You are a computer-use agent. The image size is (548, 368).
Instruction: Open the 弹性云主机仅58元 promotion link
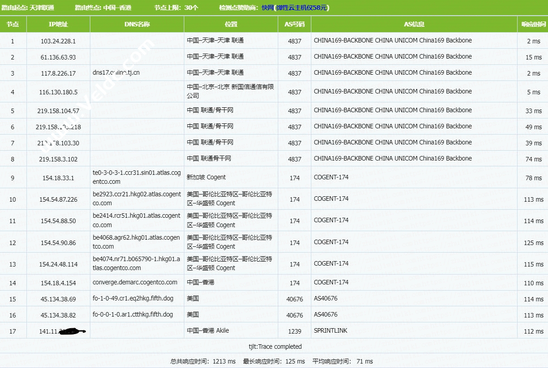(x=302, y=8)
